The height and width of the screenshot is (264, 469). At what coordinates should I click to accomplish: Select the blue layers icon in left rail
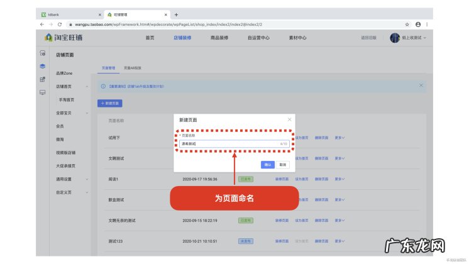pyautogui.click(x=43, y=66)
